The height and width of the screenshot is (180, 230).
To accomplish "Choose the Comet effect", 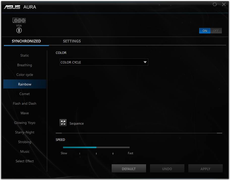I will (x=25, y=94).
